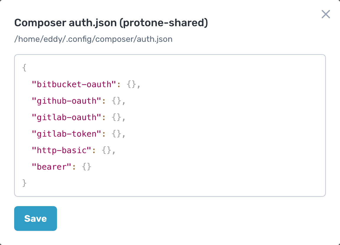Click the comma after bitbucket-oauth braces
Image resolution: width=340 pixels, height=245 pixels.
(x=138, y=85)
